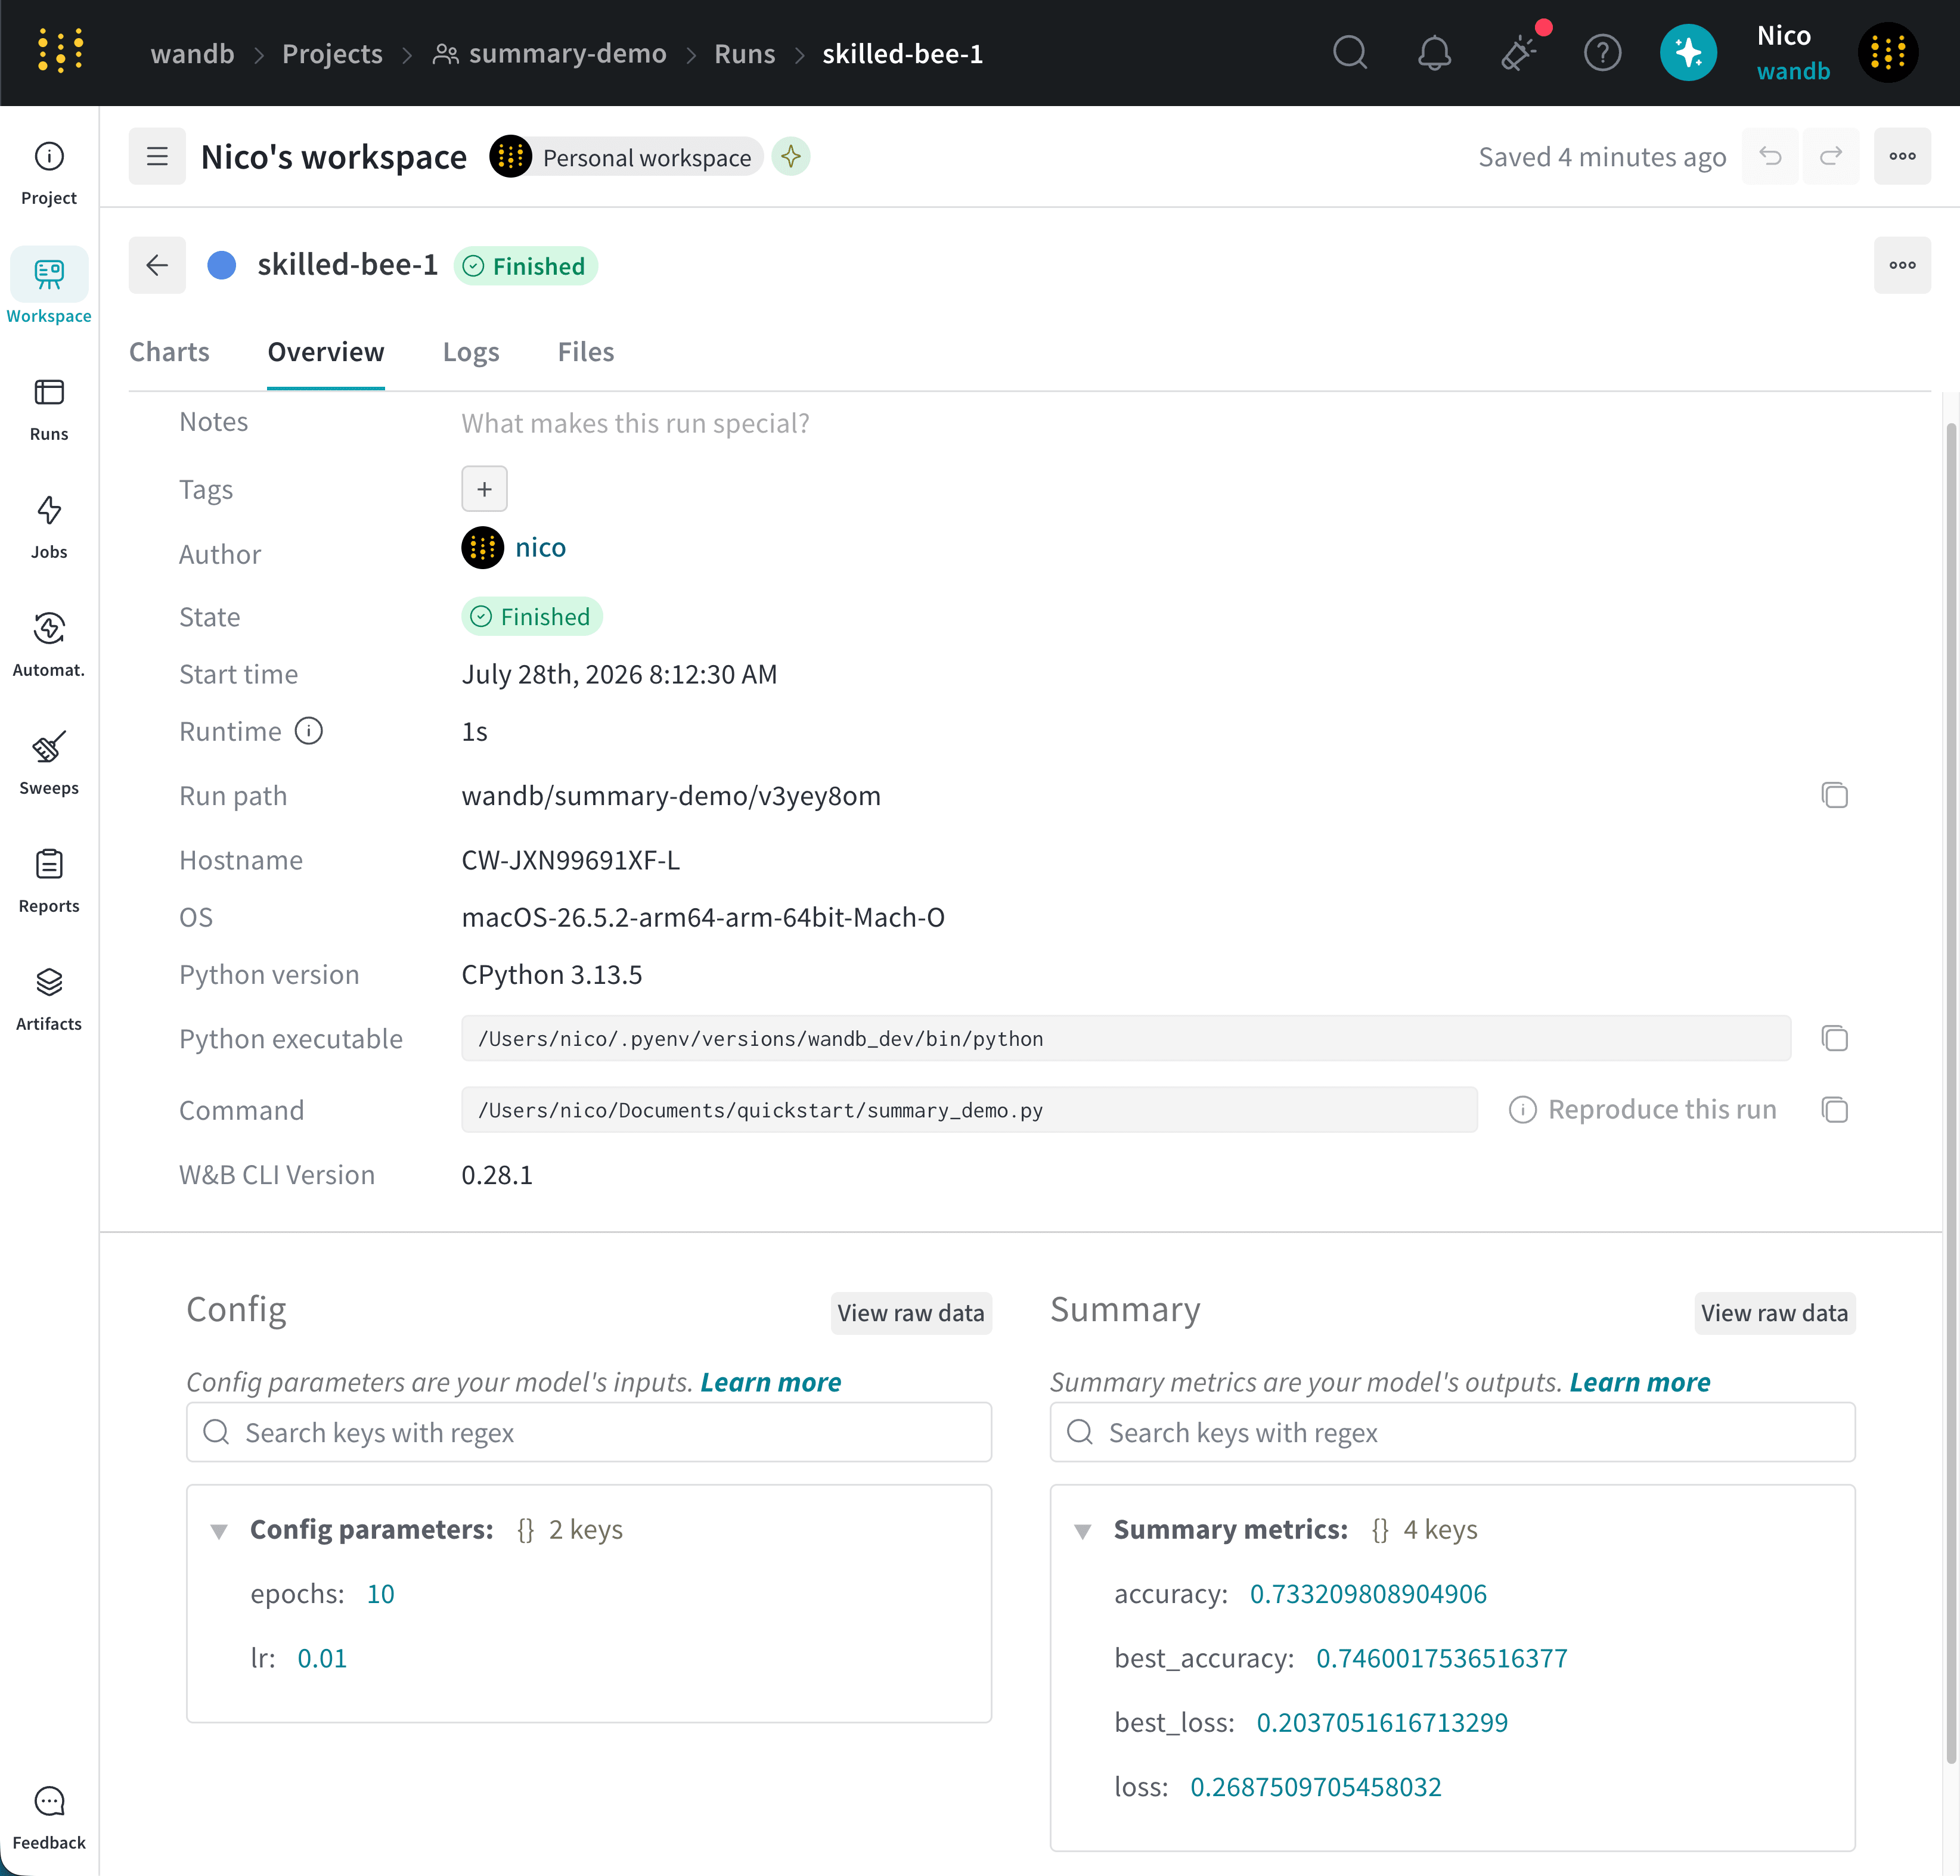Viewport: 1960px width, 1876px height.
Task: Click the blue run color dot
Action: point(221,265)
